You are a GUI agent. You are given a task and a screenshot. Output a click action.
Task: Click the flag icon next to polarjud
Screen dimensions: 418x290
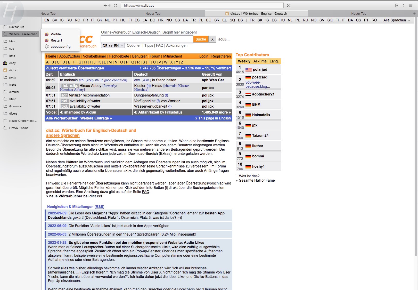(x=249, y=70)
